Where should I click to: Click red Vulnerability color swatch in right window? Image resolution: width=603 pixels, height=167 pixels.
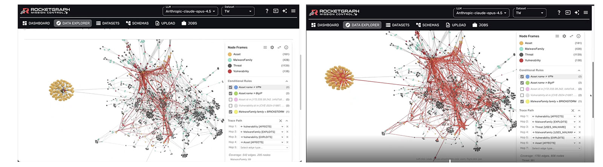[521, 60]
